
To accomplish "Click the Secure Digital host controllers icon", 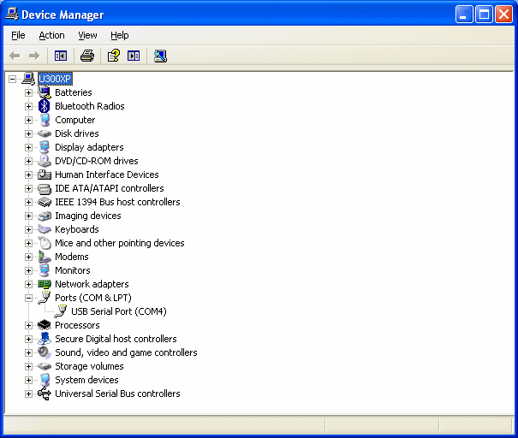I will pos(45,339).
